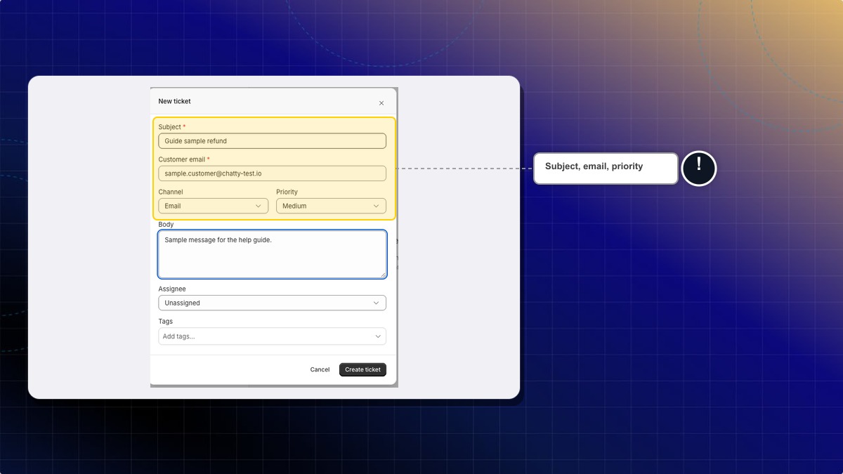The image size is (843, 474).
Task: Close the New ticket dialog
Action: pos(381,103)
